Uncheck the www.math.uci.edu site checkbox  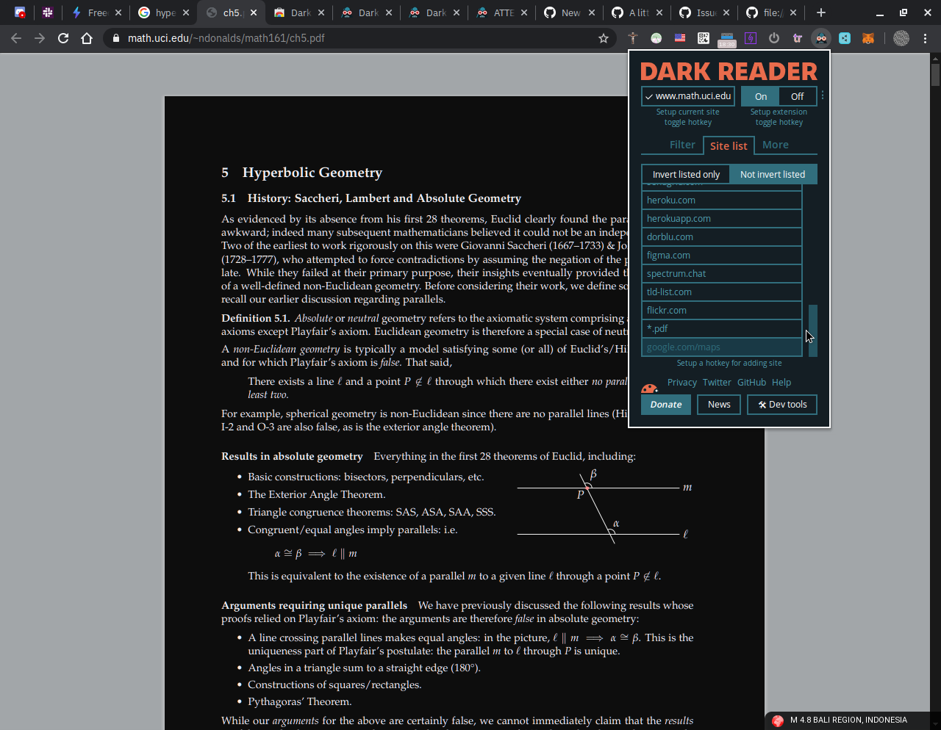[x=648, y=96]
